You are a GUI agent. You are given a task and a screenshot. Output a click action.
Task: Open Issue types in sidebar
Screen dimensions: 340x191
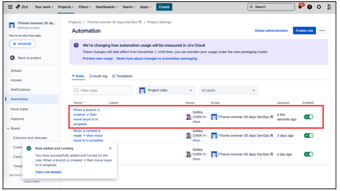(x=20, y=109)
